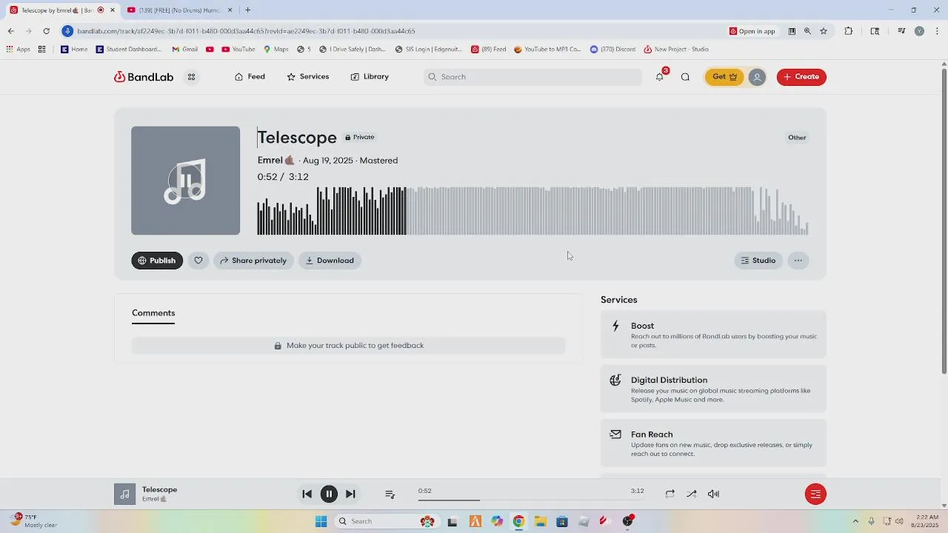Click the track title in bottom player
Screen dimensions: 948x533
pos(159,489)
